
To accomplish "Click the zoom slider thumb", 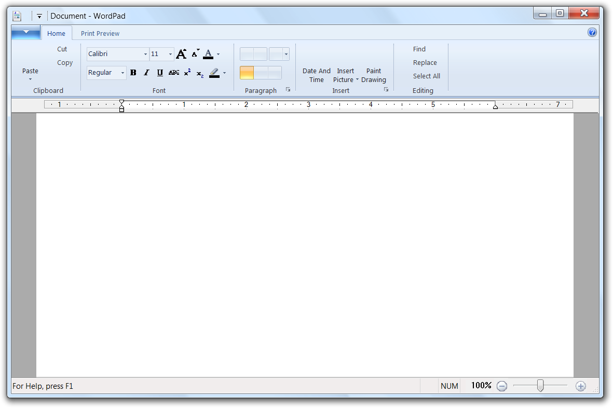I will coord(540,385).
